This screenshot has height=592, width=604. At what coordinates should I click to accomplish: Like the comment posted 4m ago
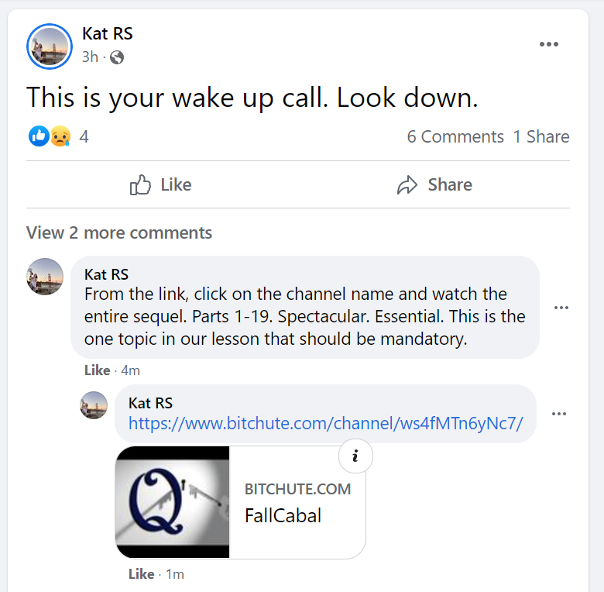[x=97, y=370]
